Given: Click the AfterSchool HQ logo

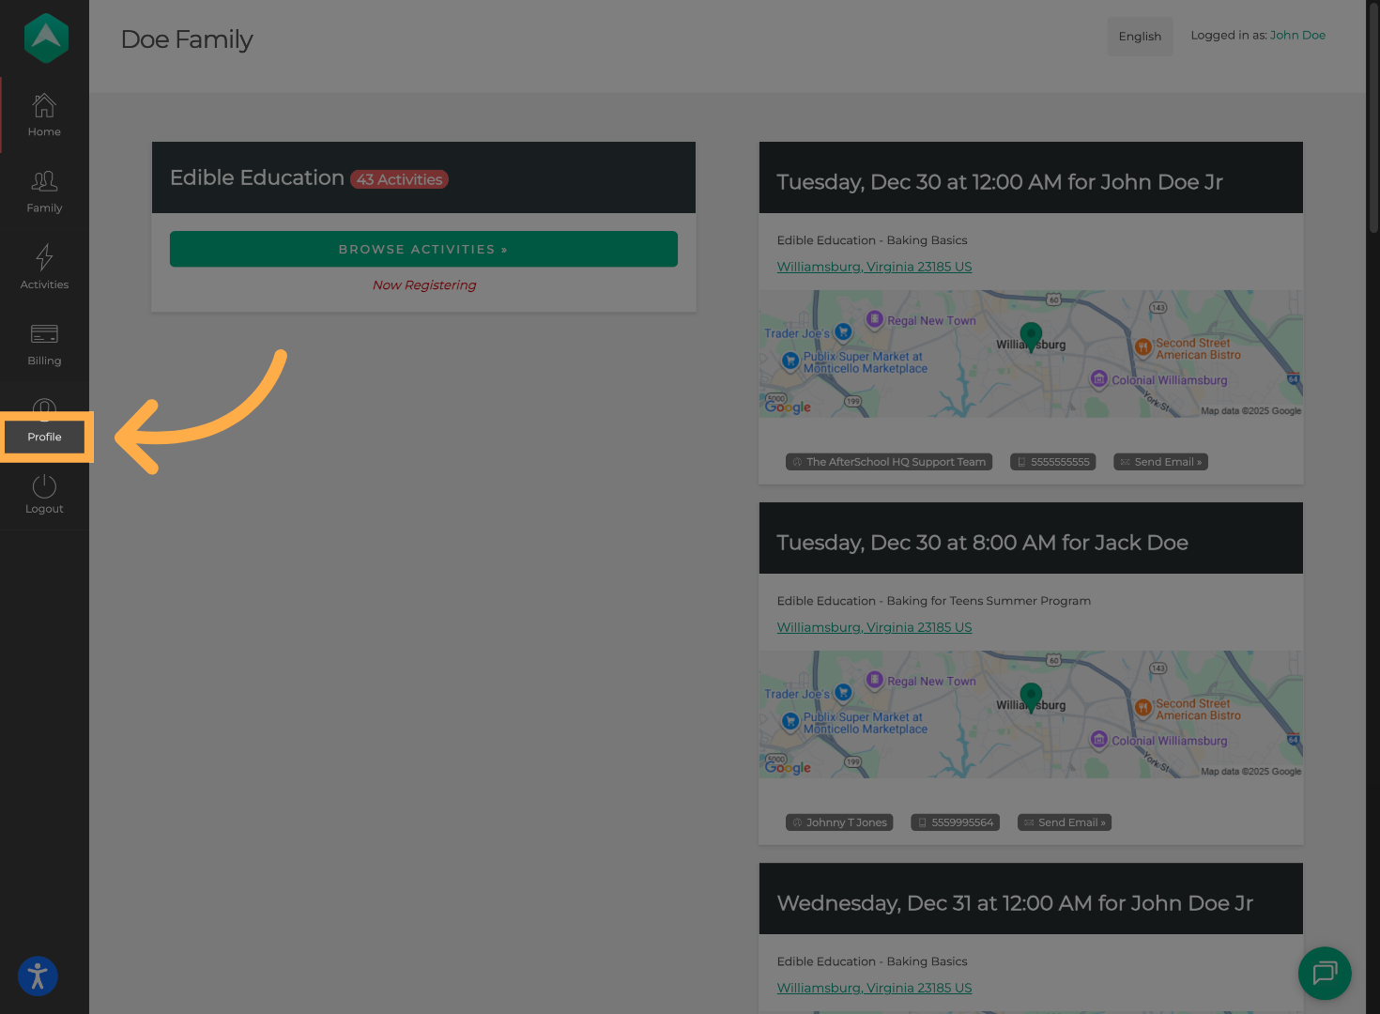Looking at the screenshot, I should [44, 38].
